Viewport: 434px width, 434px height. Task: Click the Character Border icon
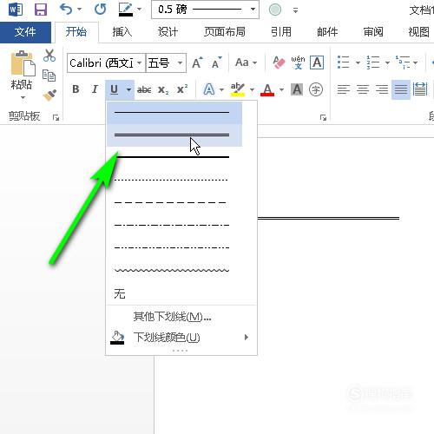click(x=317, y=62)
